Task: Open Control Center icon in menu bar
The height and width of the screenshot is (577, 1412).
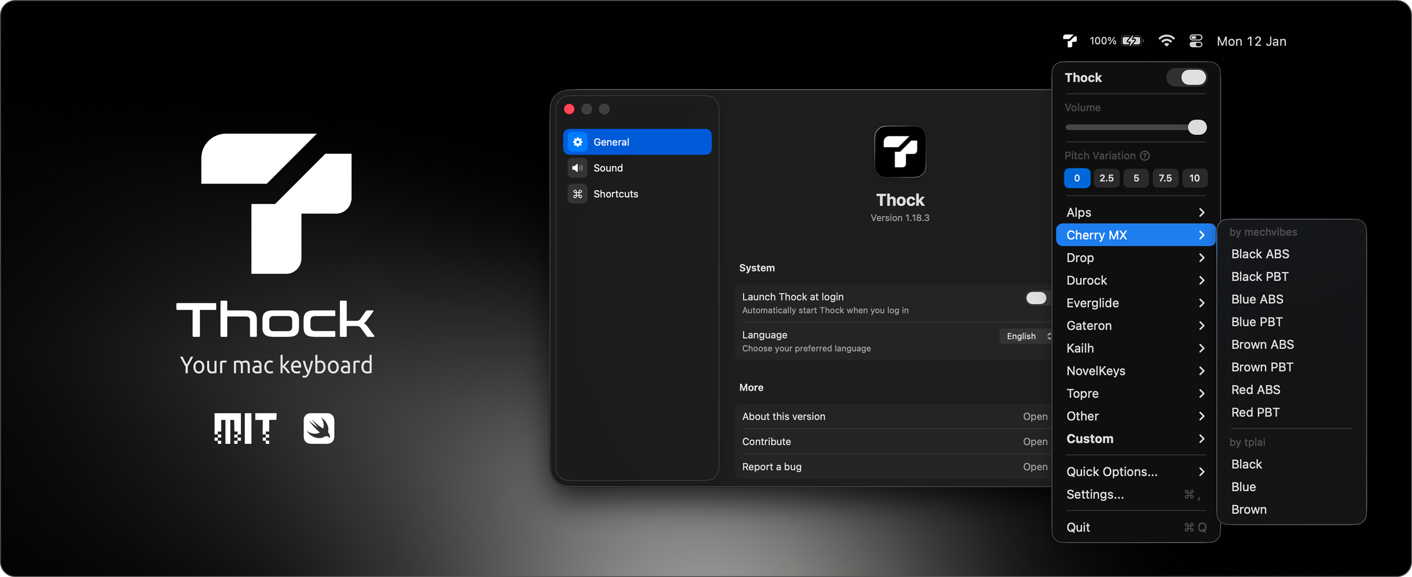Action: coord(1196,41)
